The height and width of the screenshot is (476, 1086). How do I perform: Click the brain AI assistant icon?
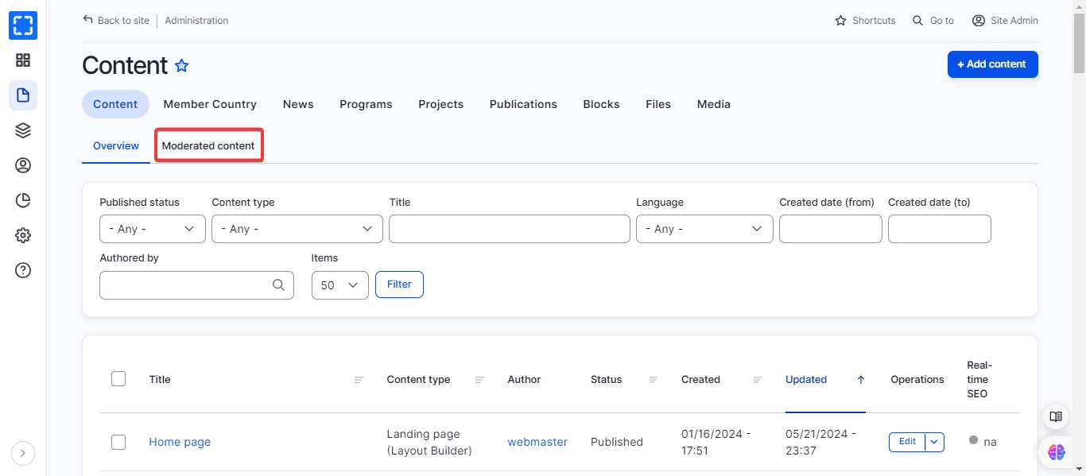(x=1056, y=452)
